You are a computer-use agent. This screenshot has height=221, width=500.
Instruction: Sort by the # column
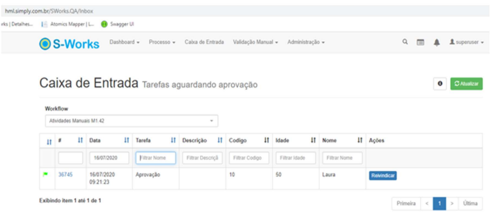point(80,140)
